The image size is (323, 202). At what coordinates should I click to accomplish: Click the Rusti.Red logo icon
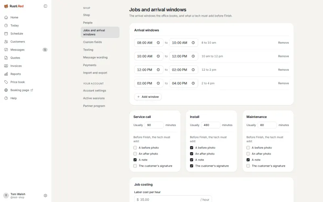click(6, 6)
